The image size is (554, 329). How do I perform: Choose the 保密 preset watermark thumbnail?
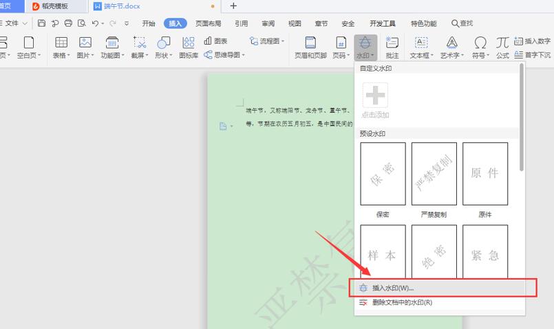tap(383, 174)
